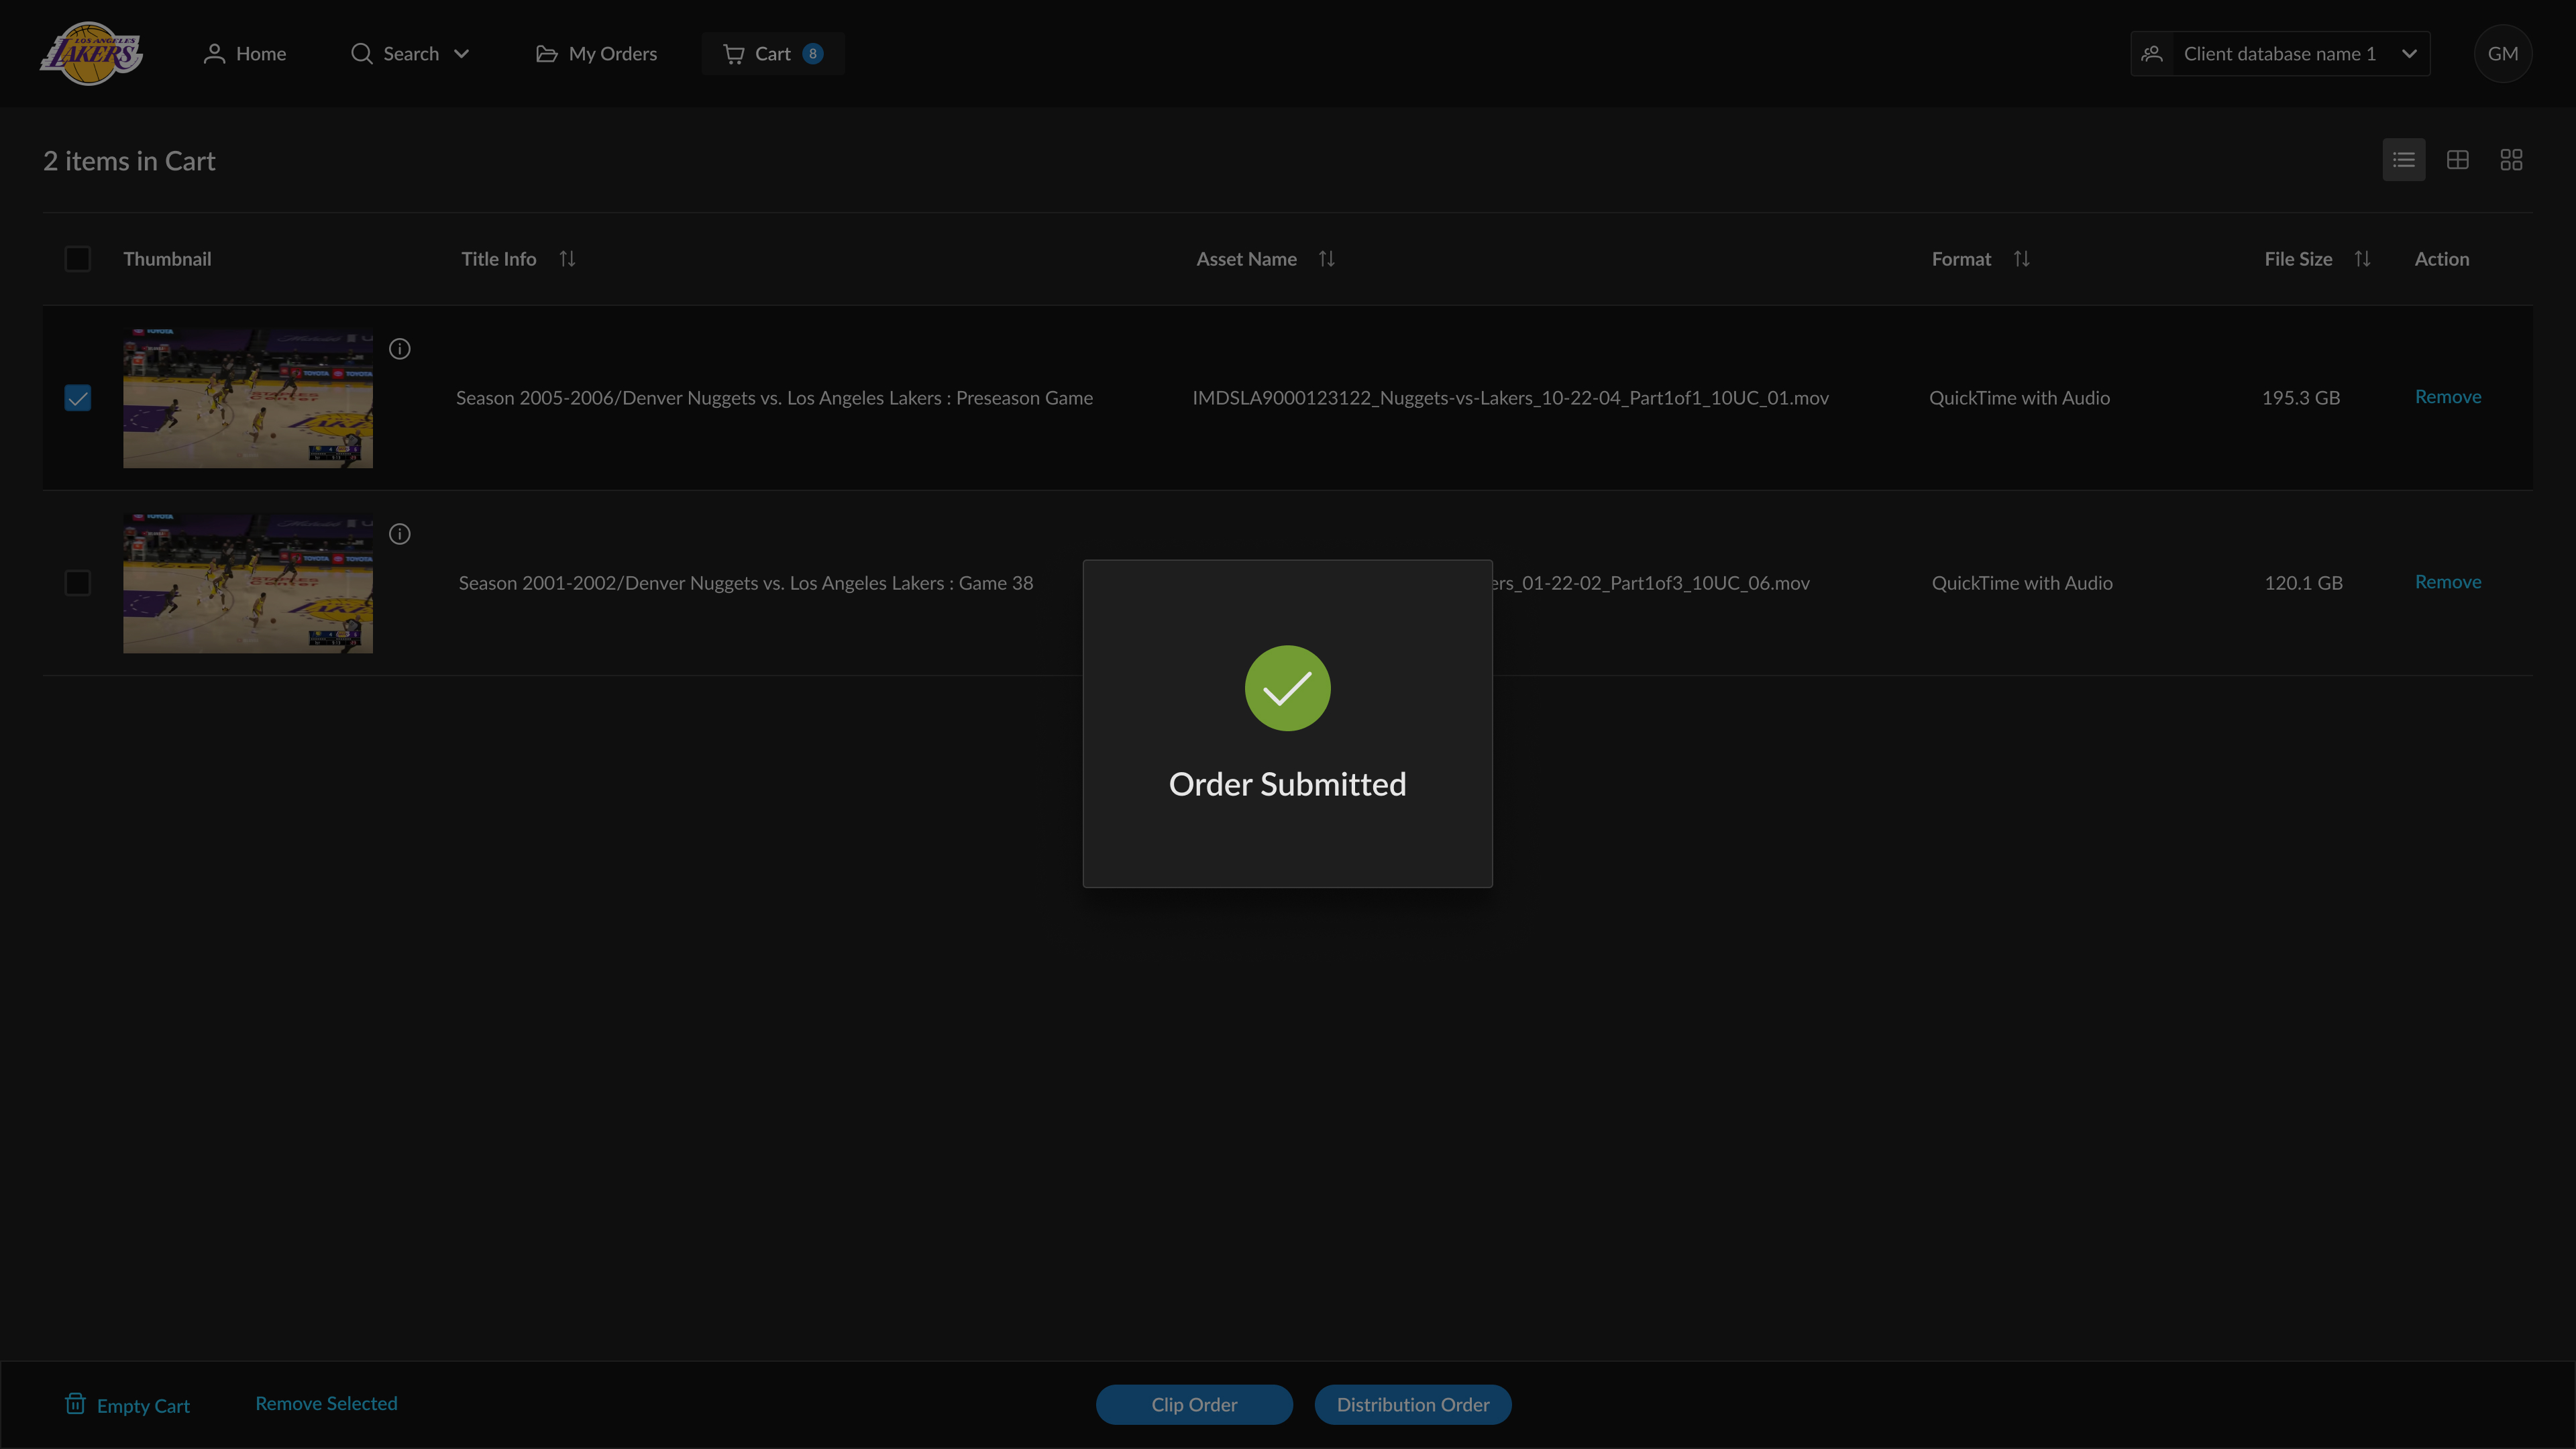Toggle the select-all header checkbox
The height and width of the screenshot is (1449, 2576).
pos(78,259)
